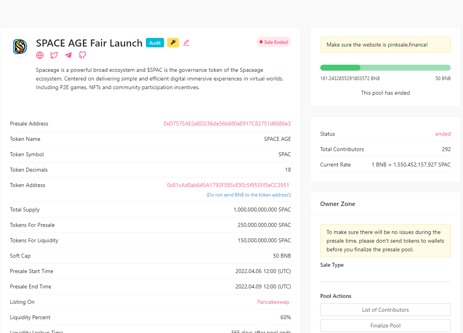Select the SPACE AGE Fair Launch title

pyautogui.click(x=89, y=43)
